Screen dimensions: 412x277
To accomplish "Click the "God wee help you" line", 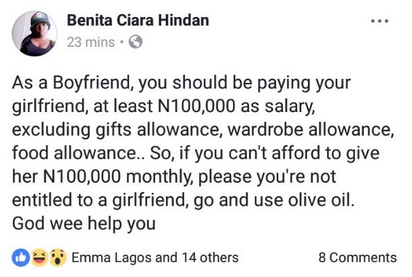I will (84, 223).
